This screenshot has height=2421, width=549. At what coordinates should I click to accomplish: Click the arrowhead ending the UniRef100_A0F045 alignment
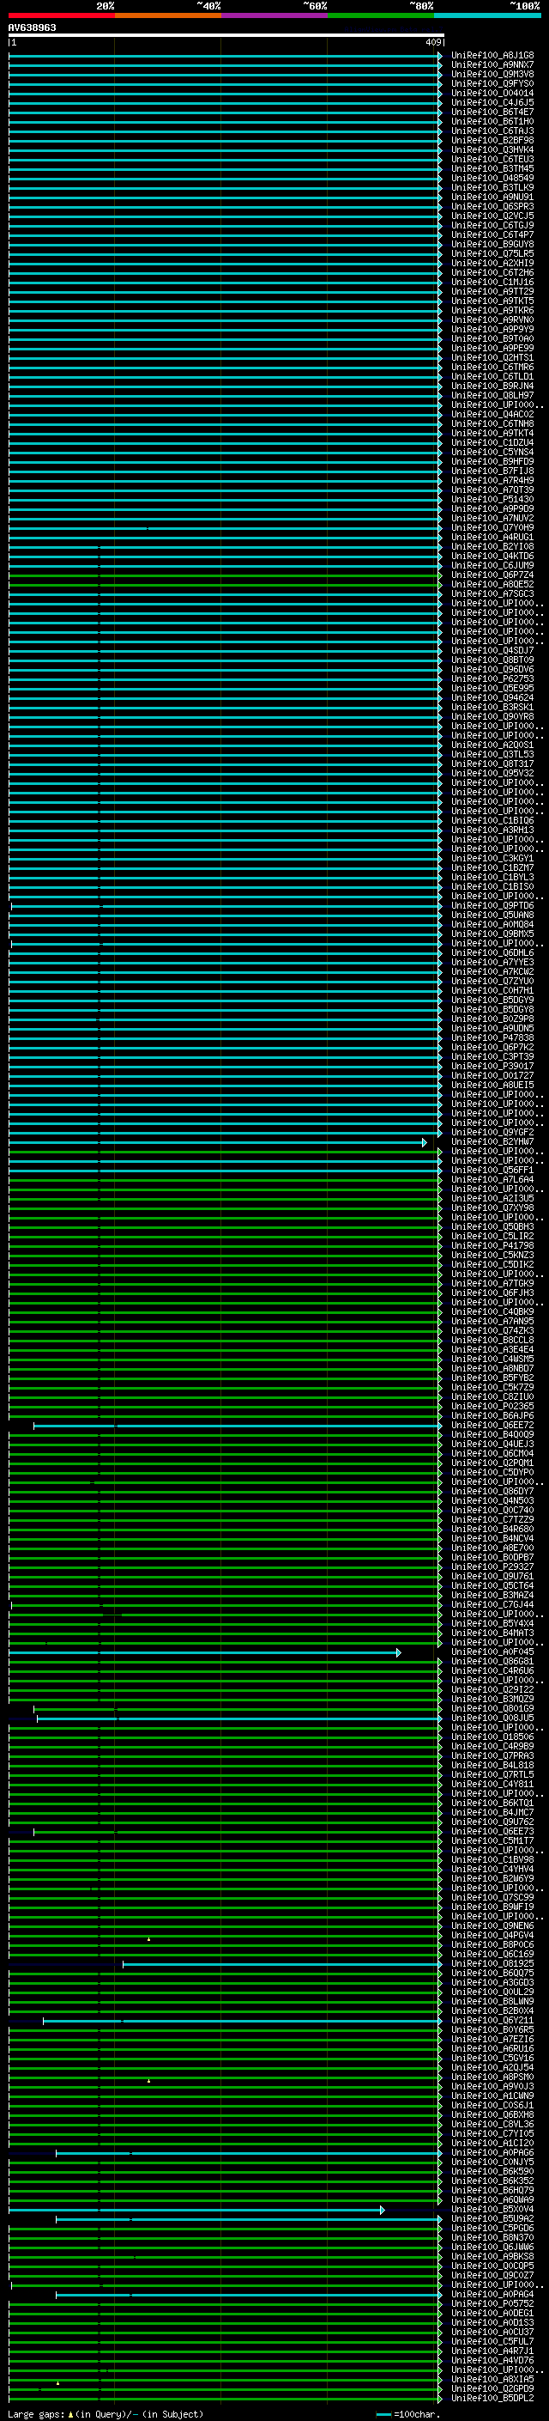pyautogui.click(x=399, y=1652)
